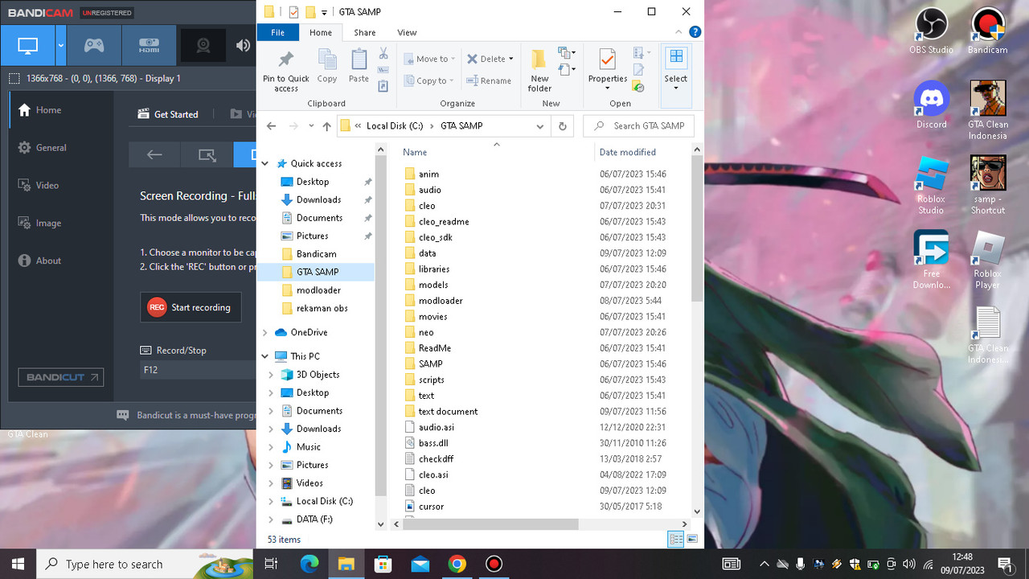Click the Properties icon in the ribbon
The image size is (1029, 579).
(607, 60)
